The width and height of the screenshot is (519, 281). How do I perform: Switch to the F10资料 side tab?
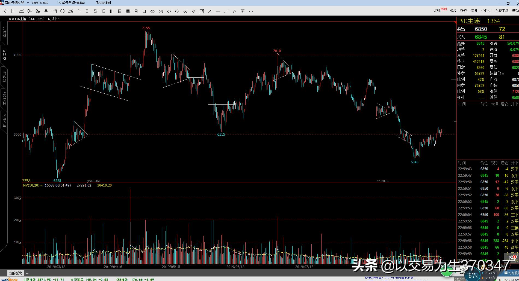[x=4, y=98]
